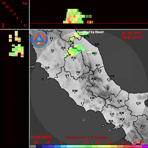Pick the yellow swatch above the 40 value
The width and height of the screenshot is (148, 148).
(107, 147)
